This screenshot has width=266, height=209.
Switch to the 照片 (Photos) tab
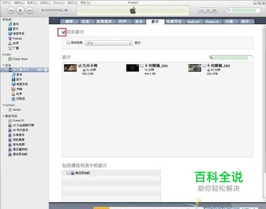coord(245,22)
